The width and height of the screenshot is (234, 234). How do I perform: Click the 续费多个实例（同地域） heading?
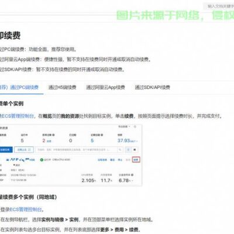click(29, 197)
